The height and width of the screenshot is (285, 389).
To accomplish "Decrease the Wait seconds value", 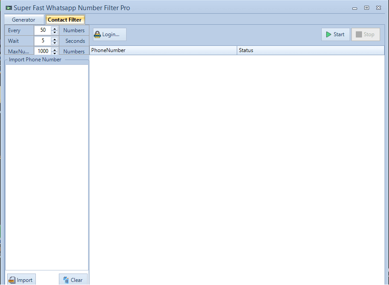I will [x=54, y=43].
